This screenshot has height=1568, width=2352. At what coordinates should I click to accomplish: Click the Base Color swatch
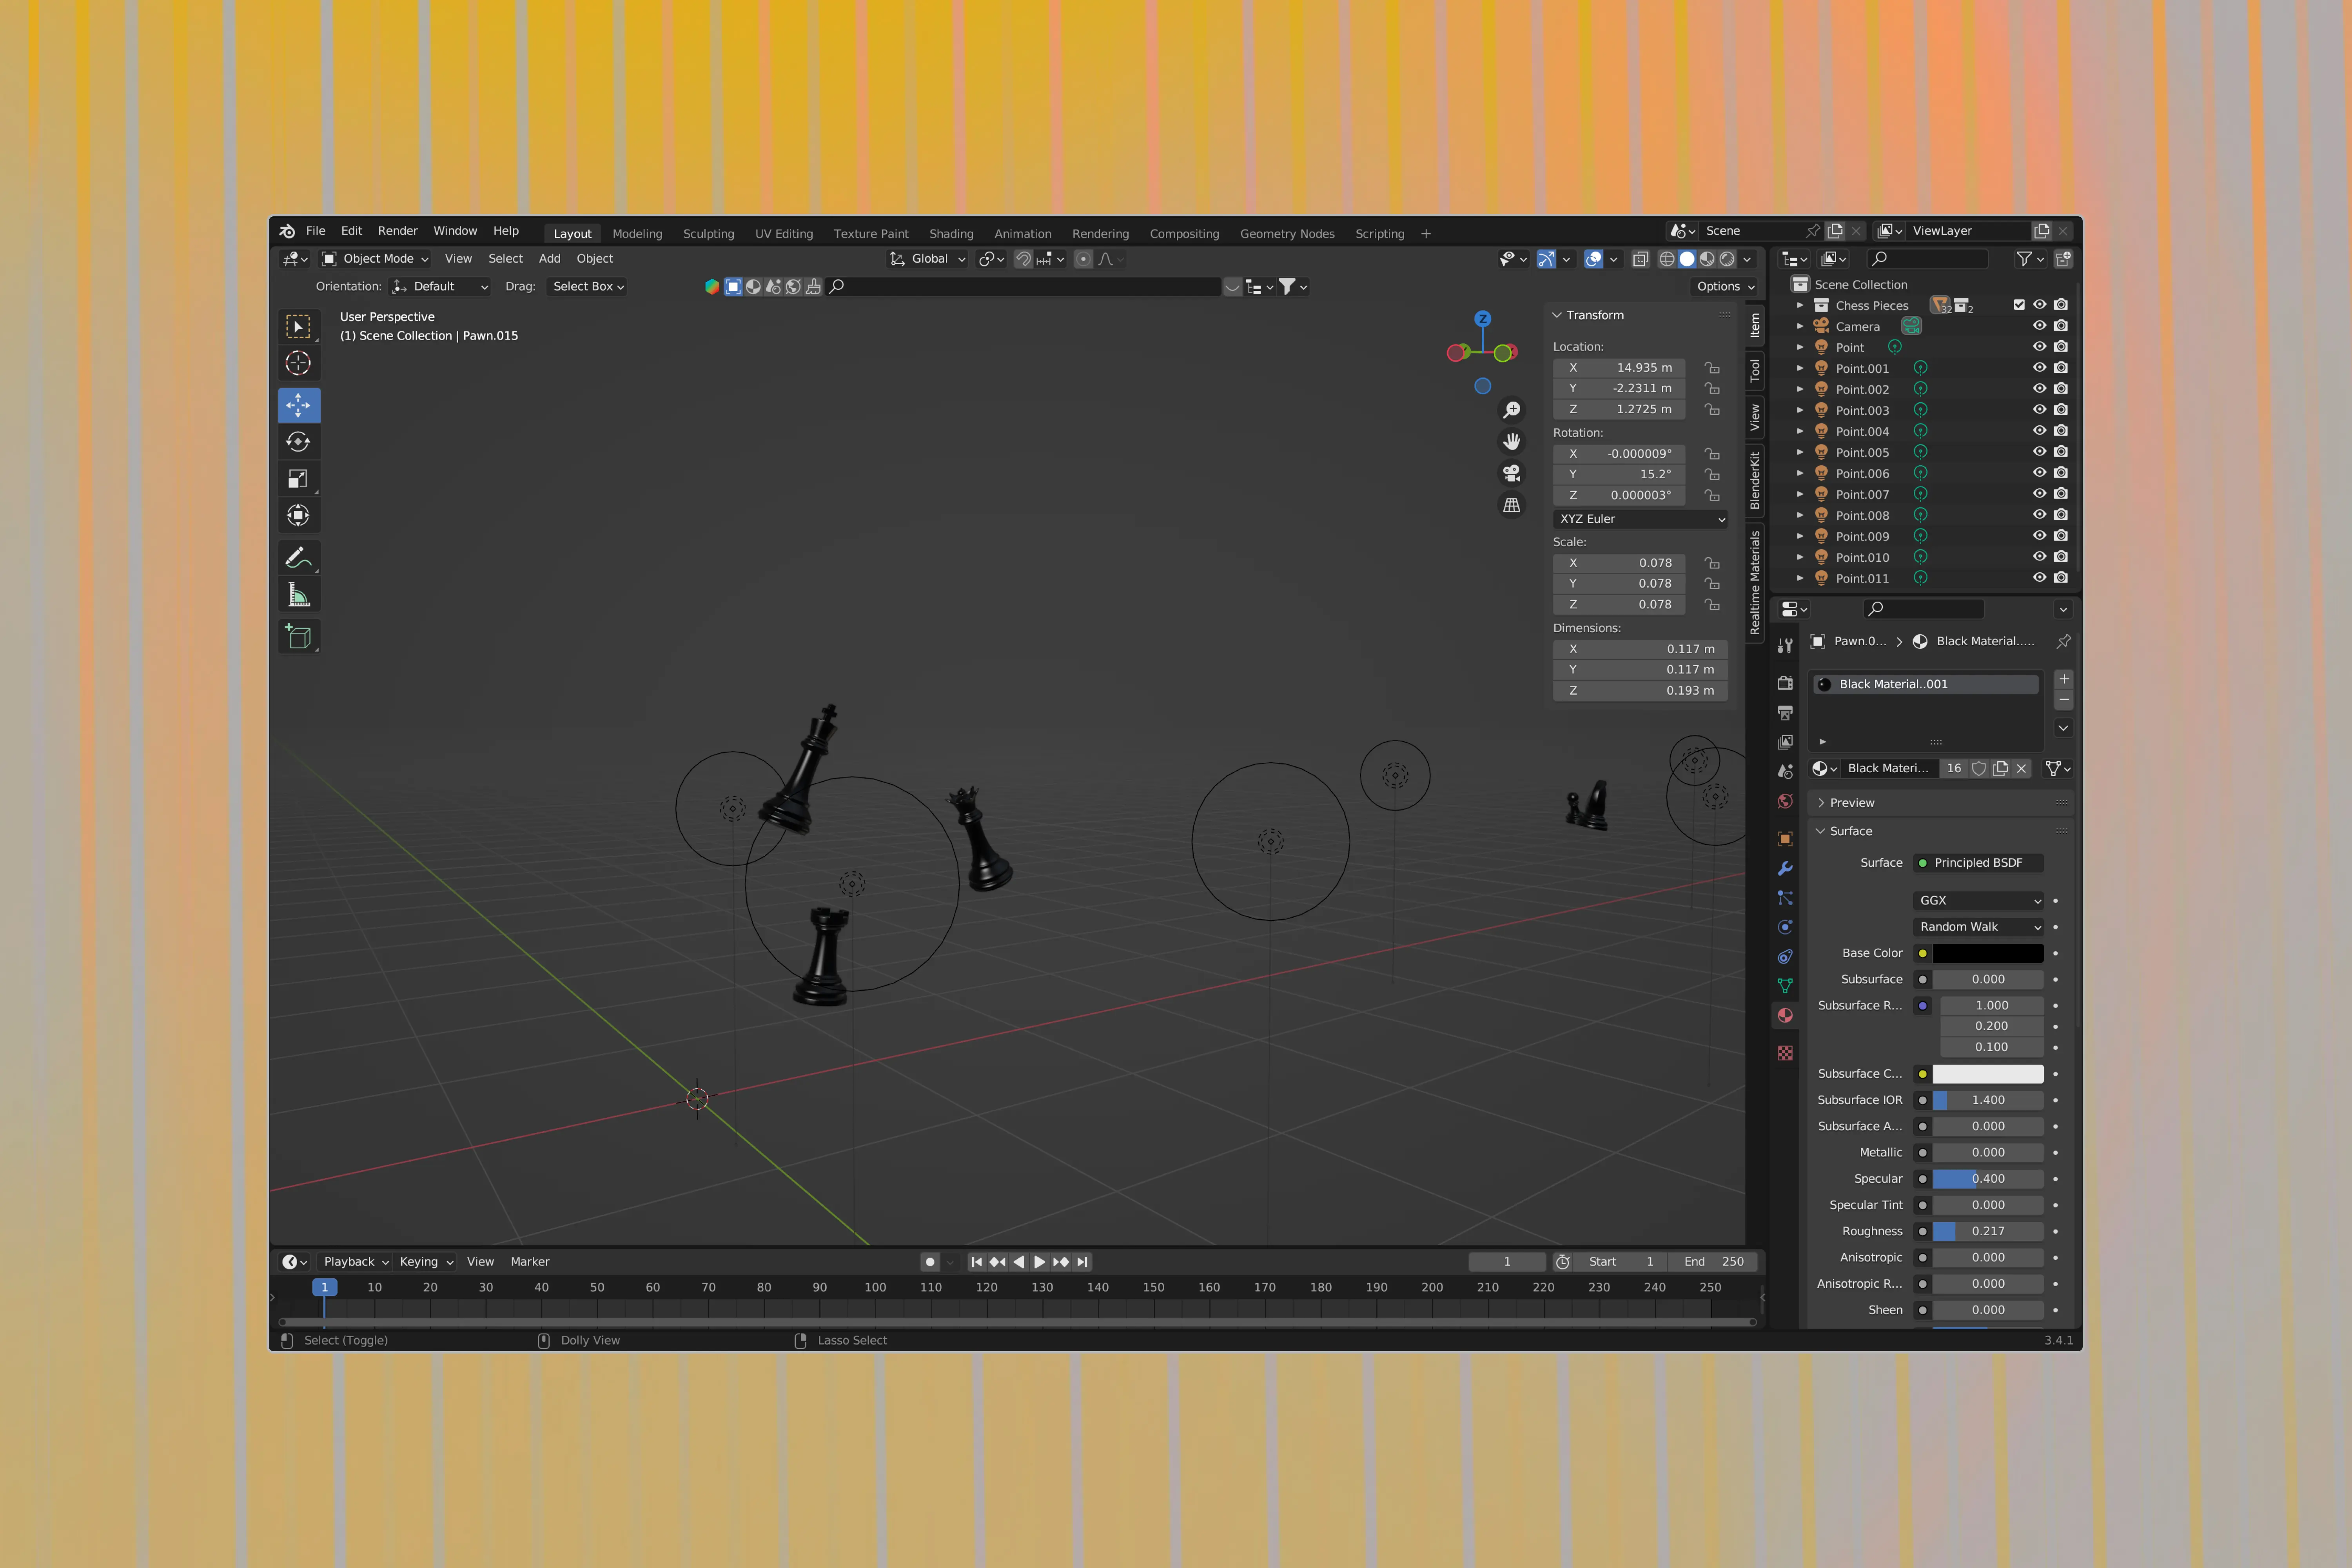tap(1987, 953)
